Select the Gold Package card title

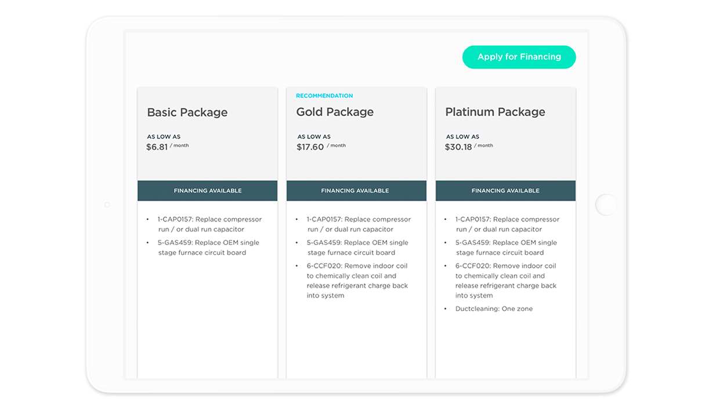click(335, 112)
